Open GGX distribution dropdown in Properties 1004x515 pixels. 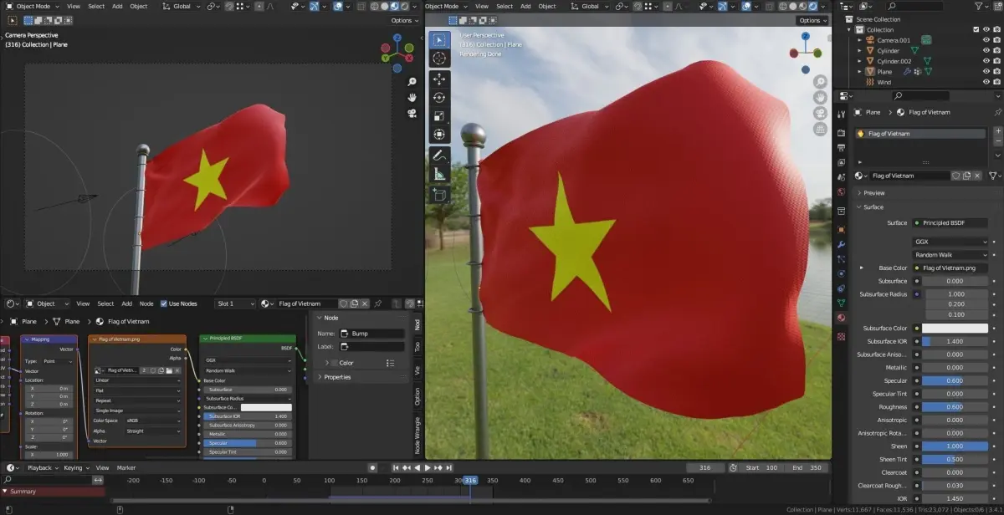pos(950,242)
